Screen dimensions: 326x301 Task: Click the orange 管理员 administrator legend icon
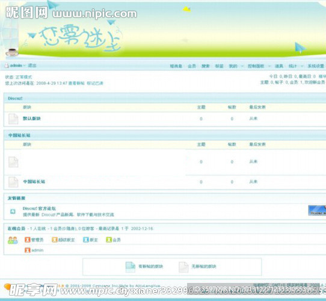(x=28, y=240)
